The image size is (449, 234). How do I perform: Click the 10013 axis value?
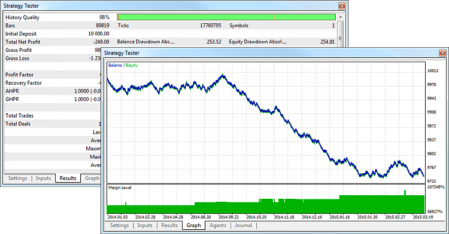(x=433, y=71)
